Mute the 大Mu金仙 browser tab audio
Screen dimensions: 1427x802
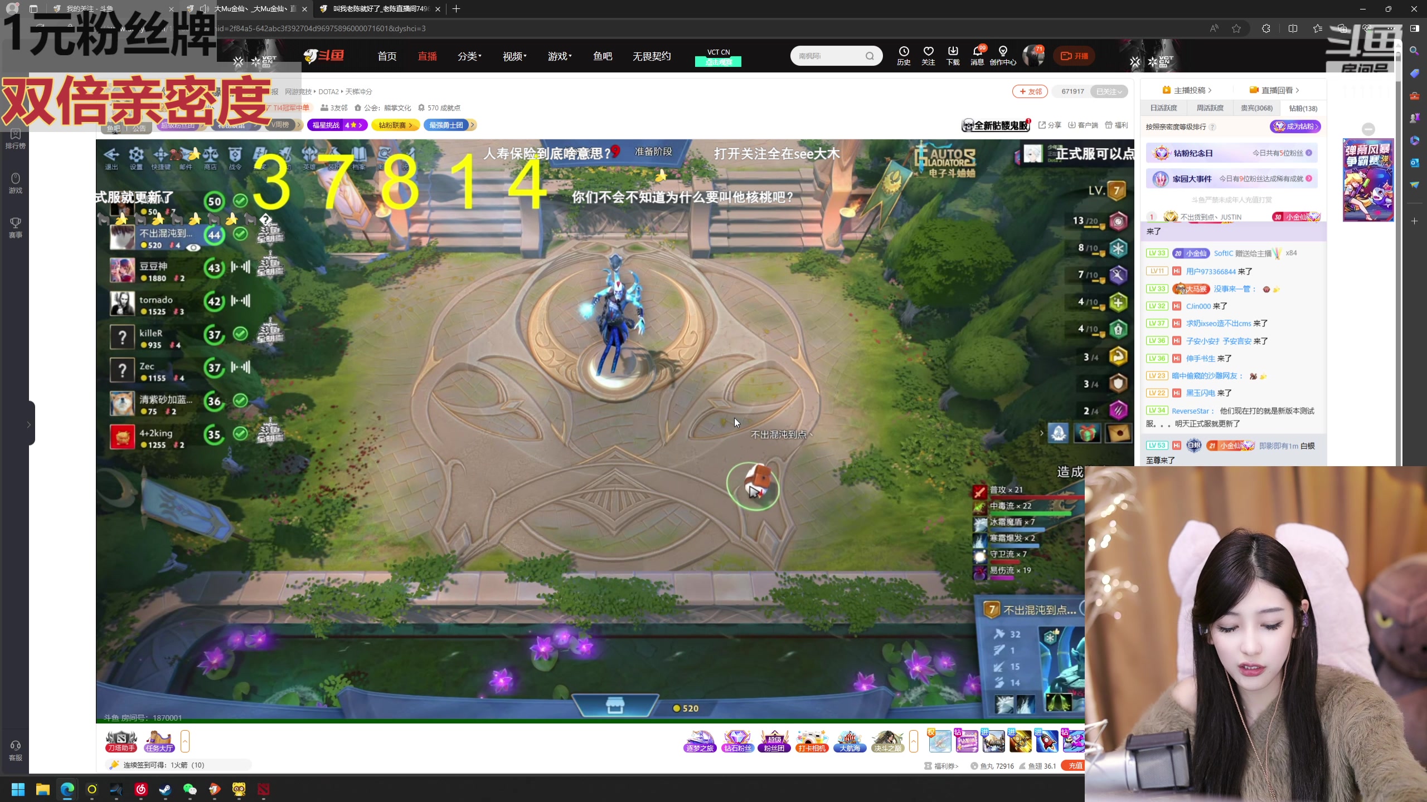pos(204,9)
